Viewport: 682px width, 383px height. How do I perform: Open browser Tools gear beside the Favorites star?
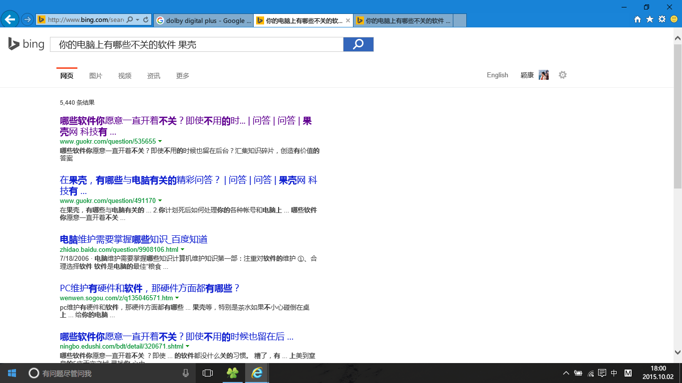coord(662,19)
